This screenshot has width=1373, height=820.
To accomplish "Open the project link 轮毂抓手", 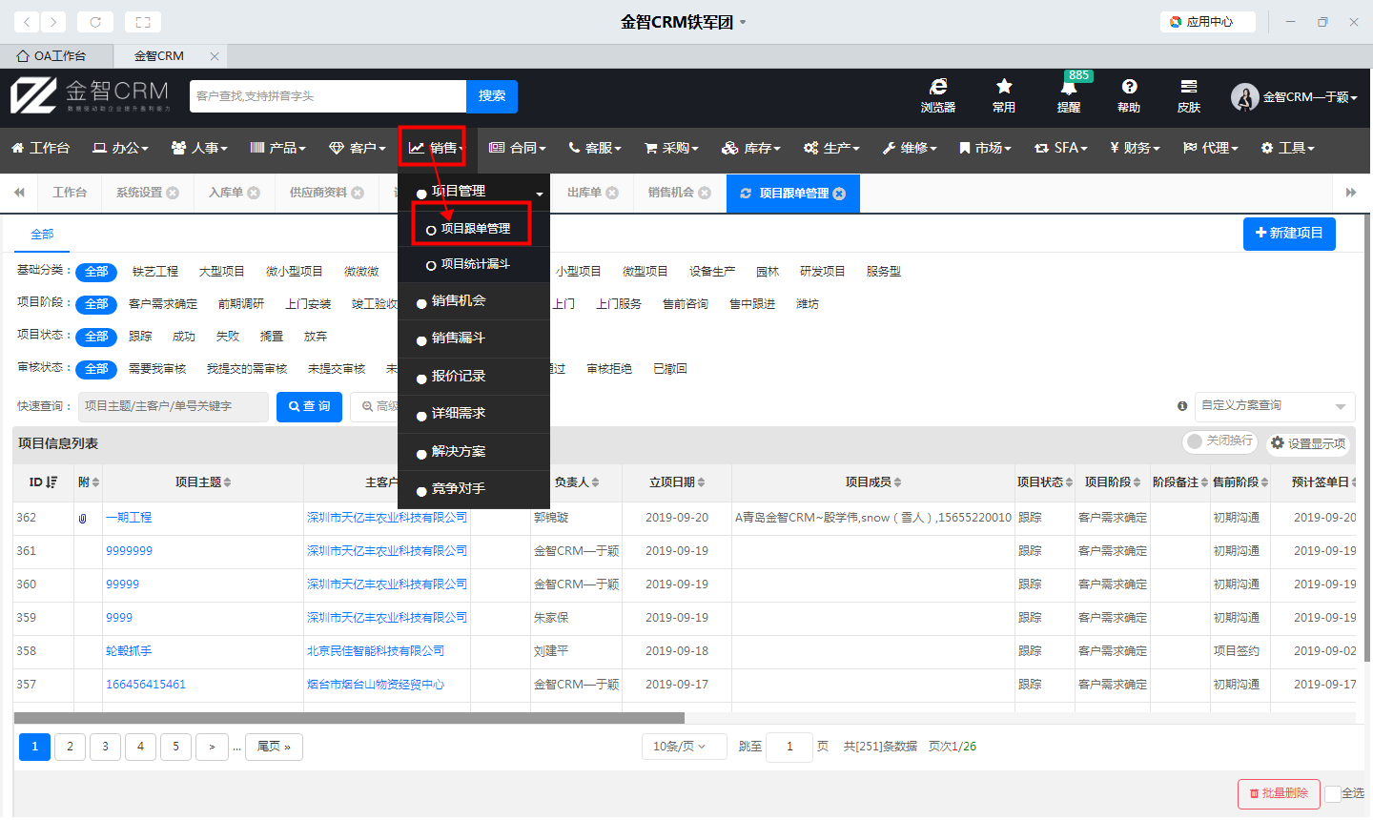I will [x=129, y=651].
